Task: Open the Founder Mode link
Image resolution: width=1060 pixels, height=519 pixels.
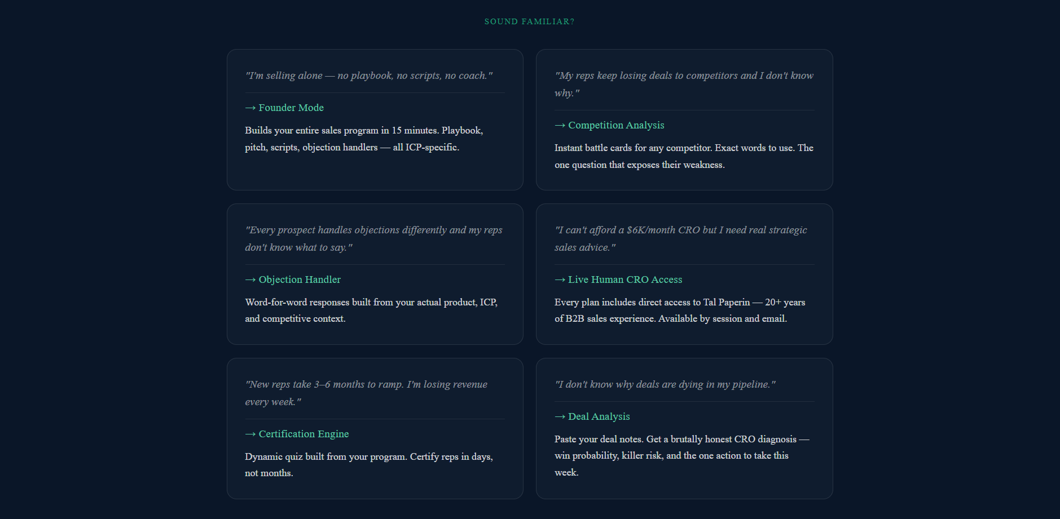Action: click(x=291, y=108)
